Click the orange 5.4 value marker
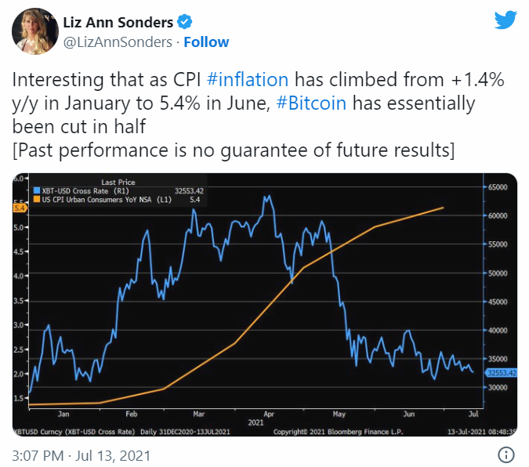This screenshot has width=529, height=467. pos(20,207)
